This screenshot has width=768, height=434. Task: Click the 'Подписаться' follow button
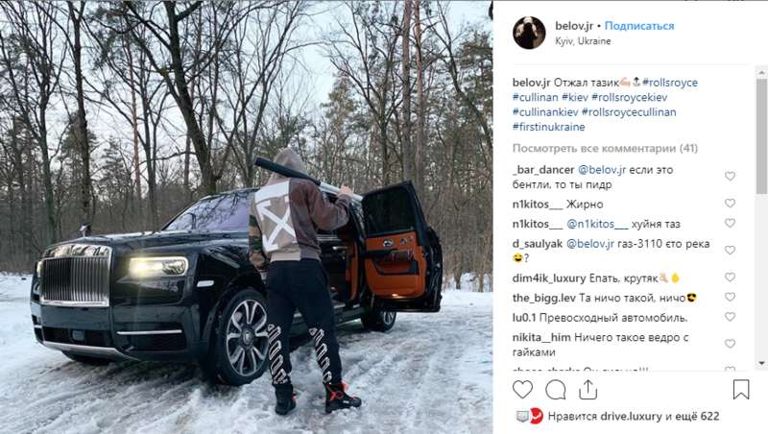coord(639,26)
